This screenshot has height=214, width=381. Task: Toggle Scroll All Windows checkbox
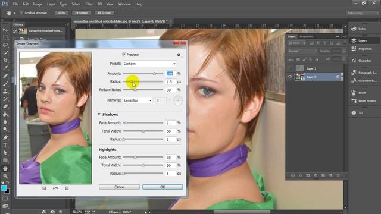(x=21, y=13)
